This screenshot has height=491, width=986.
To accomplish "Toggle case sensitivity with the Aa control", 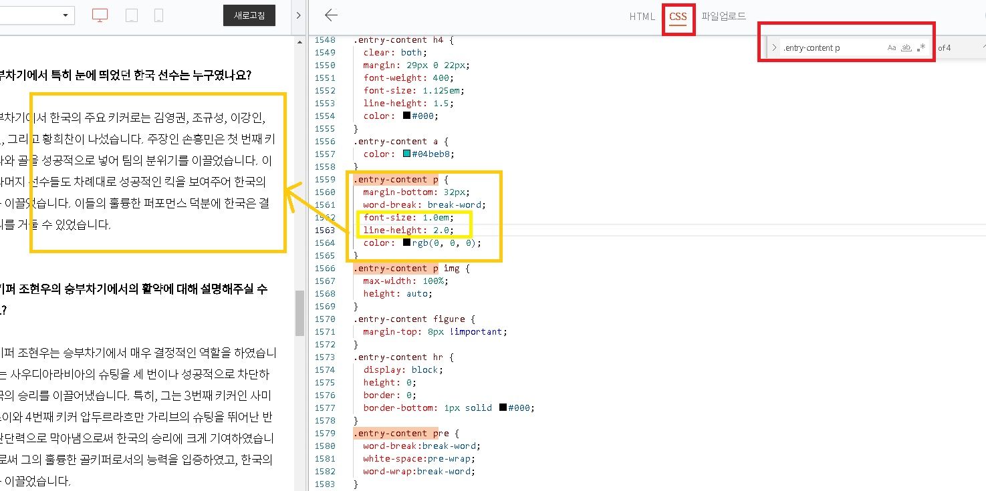I will pyautogui.click(x=892, y=47).
